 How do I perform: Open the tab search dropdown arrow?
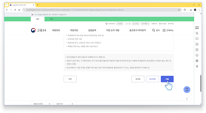point(7,5)
